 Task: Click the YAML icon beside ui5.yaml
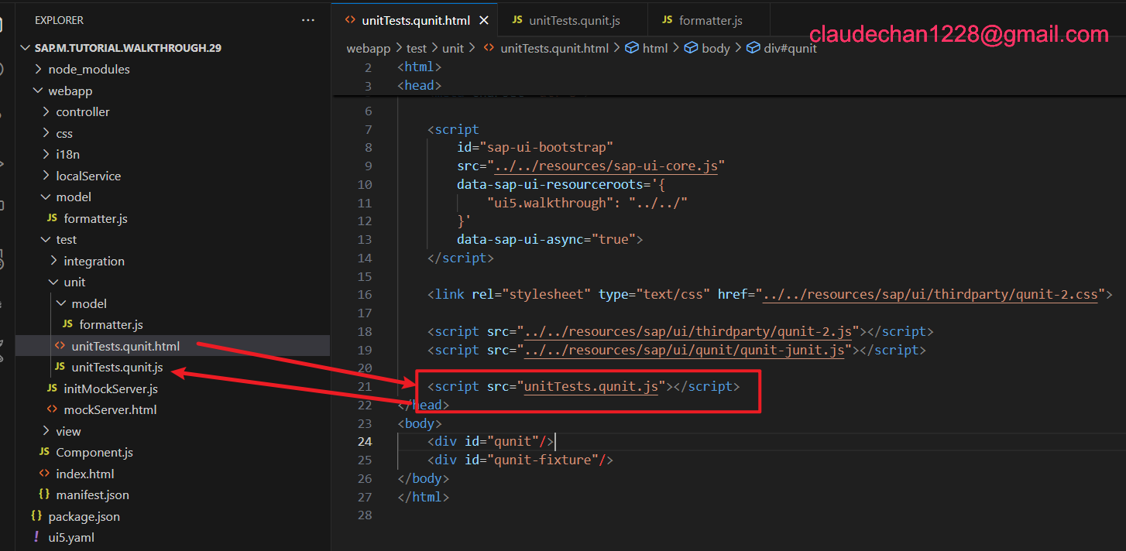(x=36, y=537)
